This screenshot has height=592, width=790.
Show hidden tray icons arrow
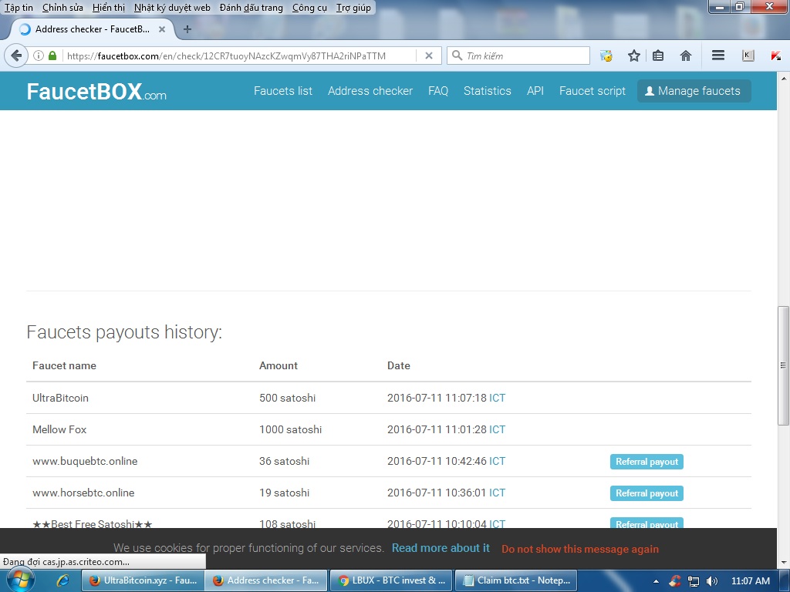[x=656, y=581]
